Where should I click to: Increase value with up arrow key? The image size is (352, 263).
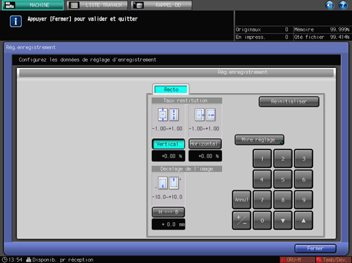point(304,220)
